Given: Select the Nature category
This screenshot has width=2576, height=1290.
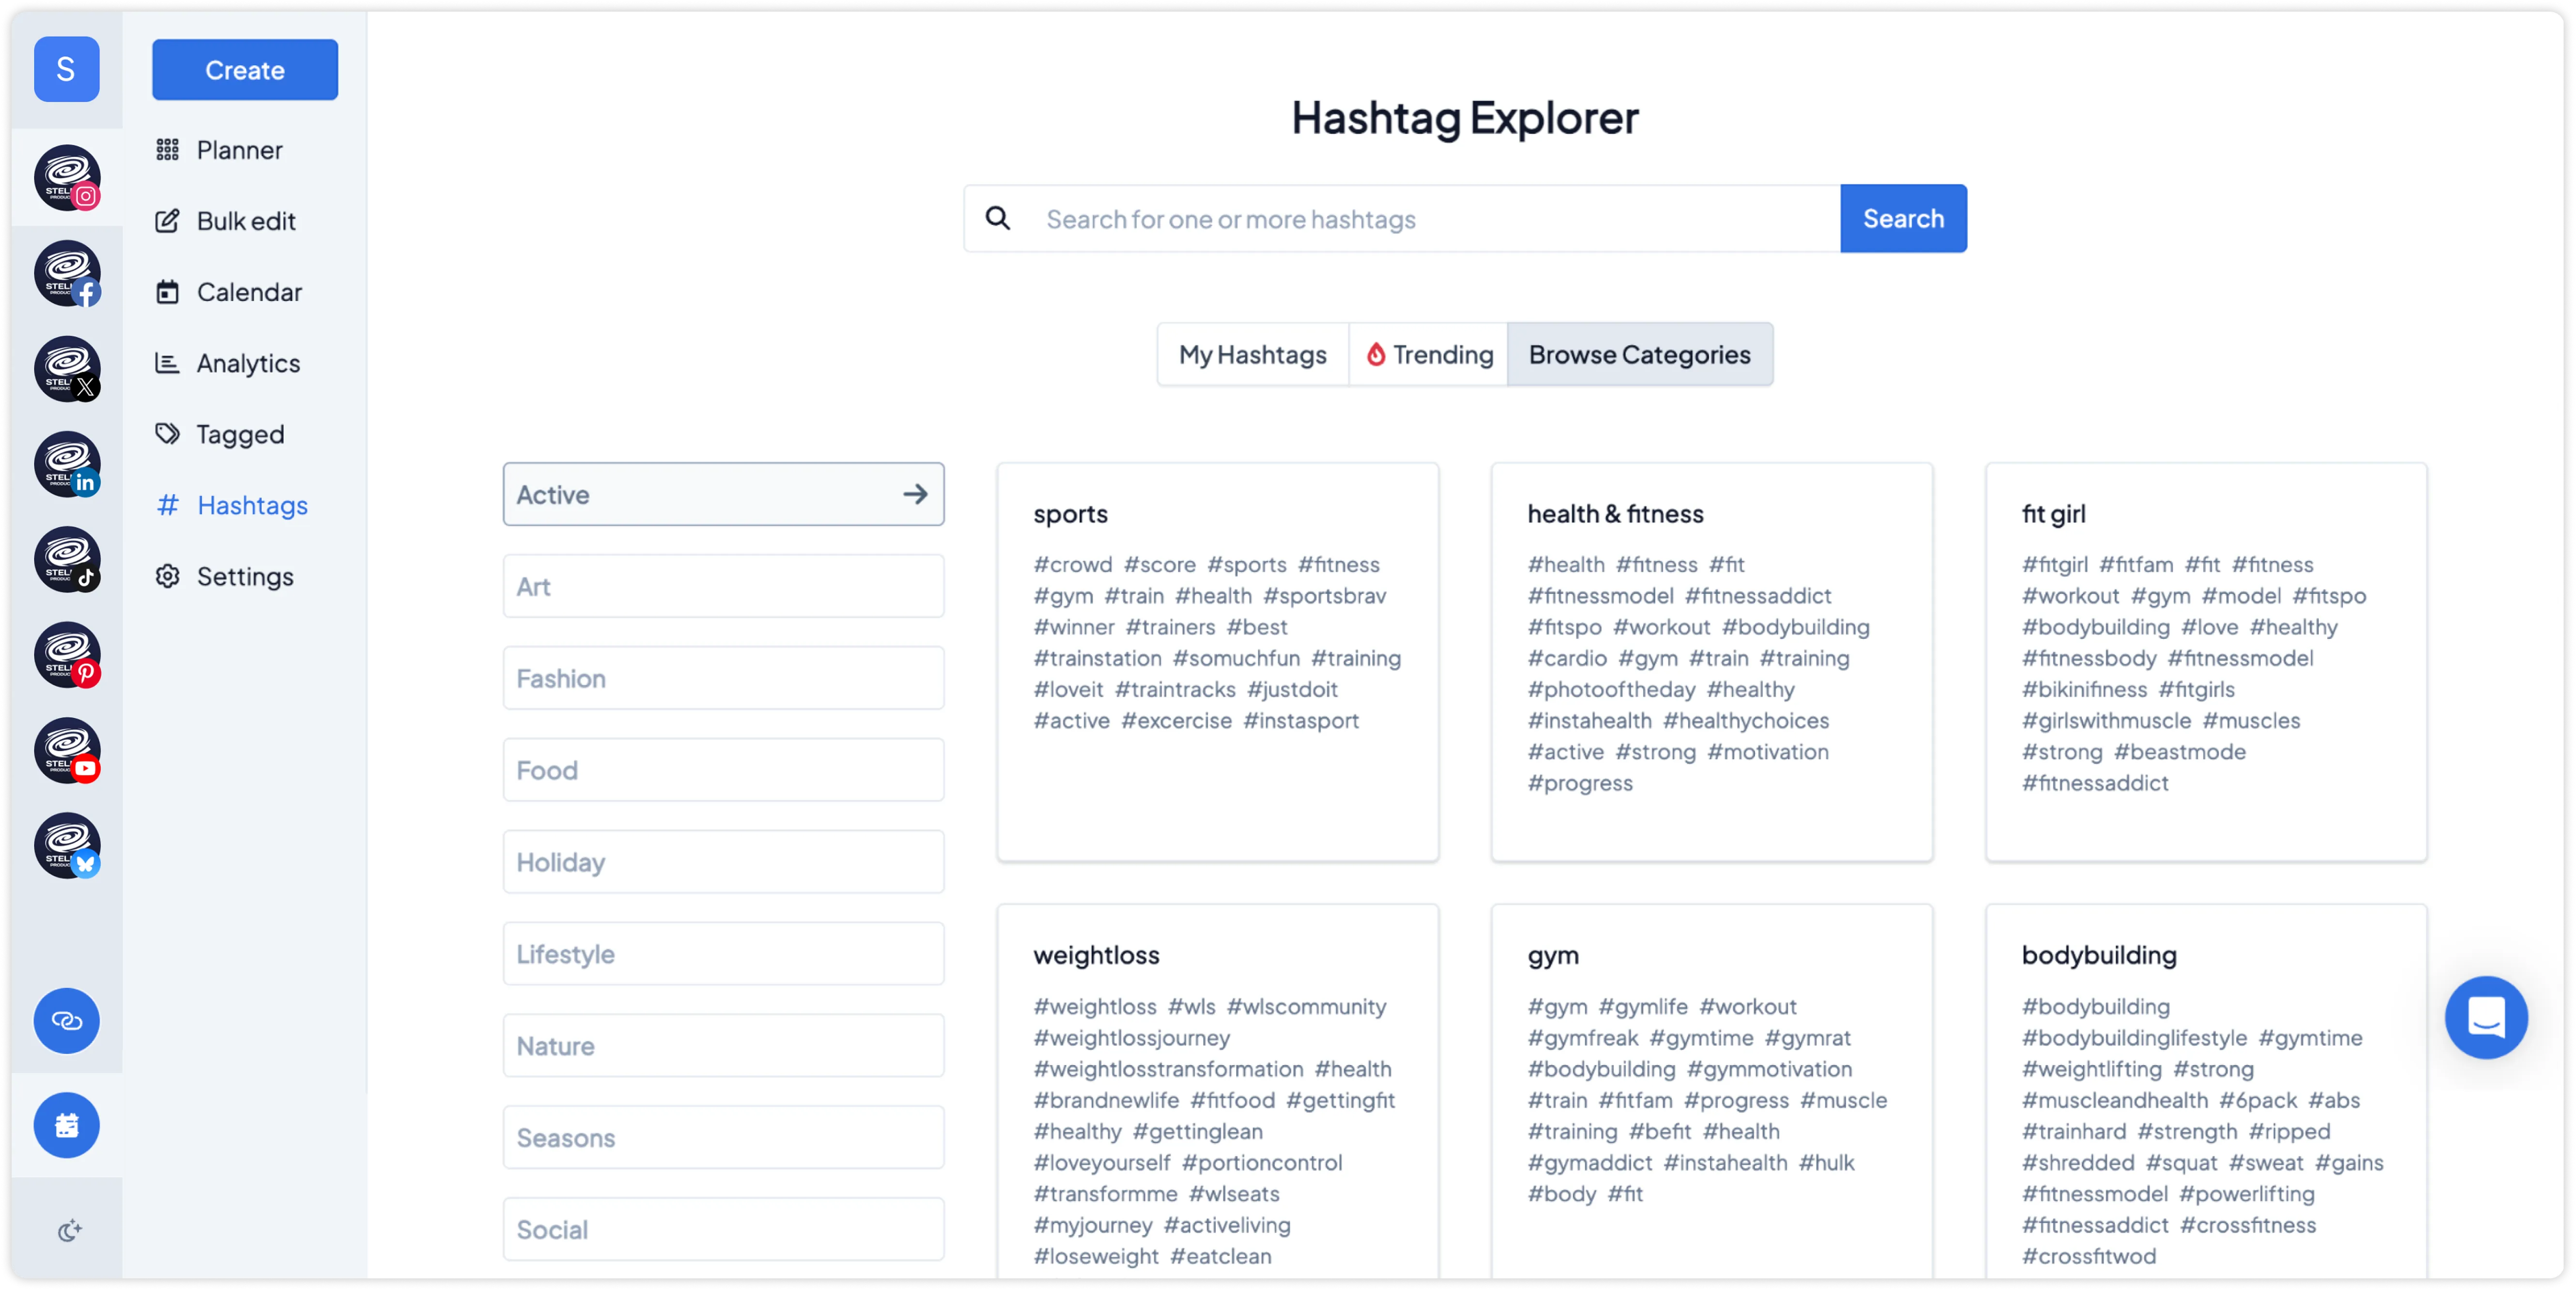Looking at the screenshot, I should coord(723,1046).
